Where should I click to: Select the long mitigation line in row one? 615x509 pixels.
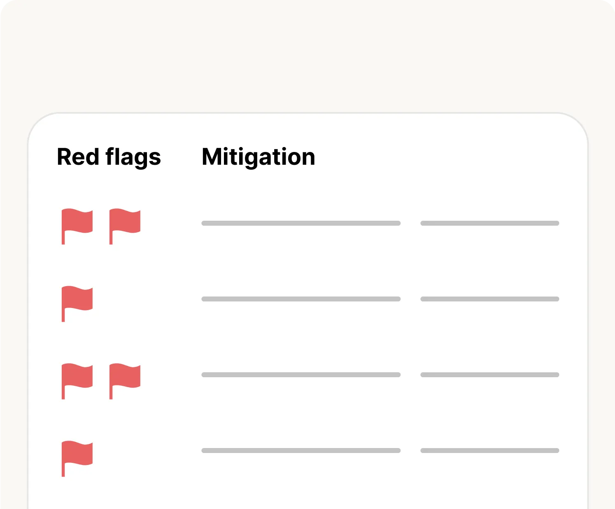301,223
